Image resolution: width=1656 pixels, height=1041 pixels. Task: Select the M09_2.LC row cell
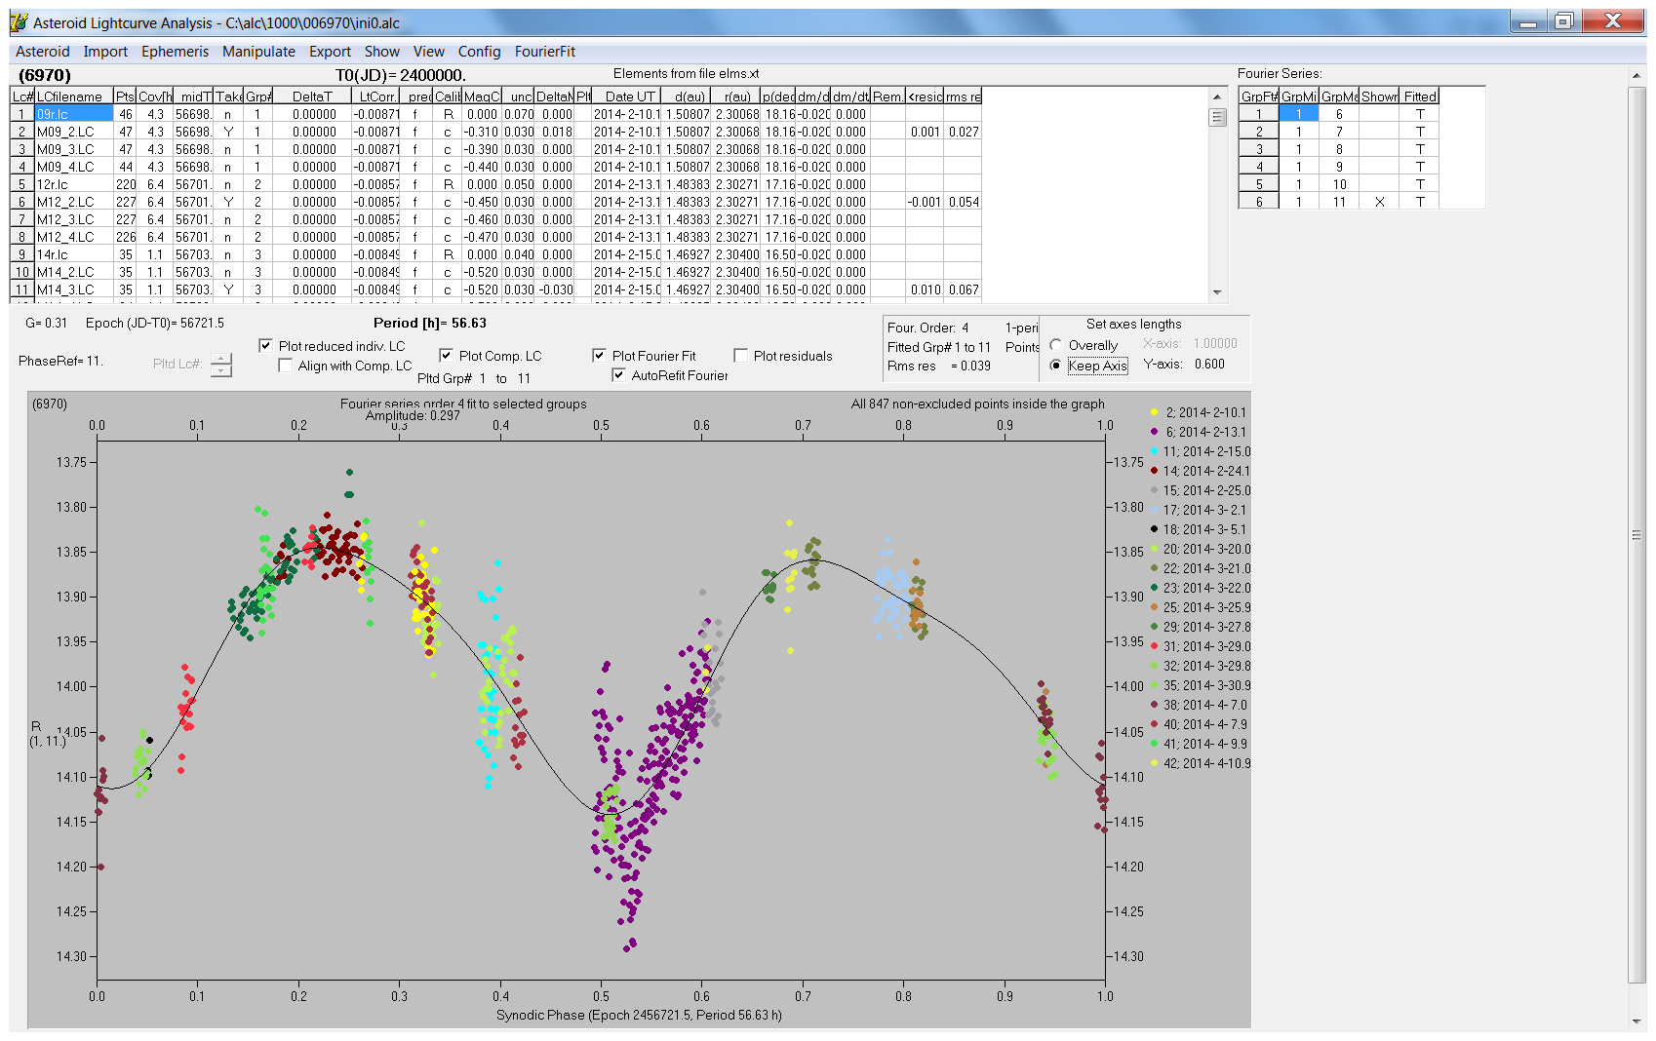73,132
